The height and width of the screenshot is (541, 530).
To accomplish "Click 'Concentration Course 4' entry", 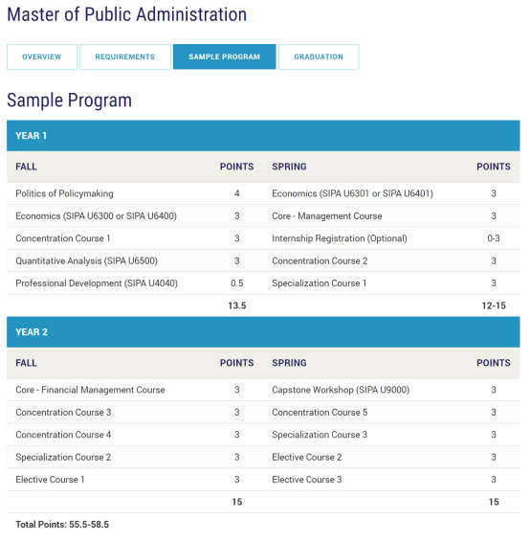I will coord(63,435).
